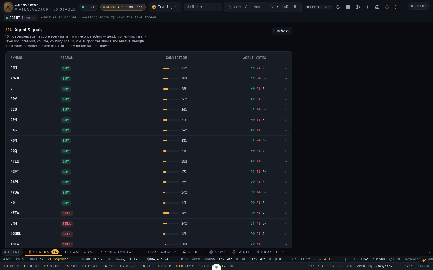433x270 pixels.
Task: Click the CONVICTION column header
Action: pyautogui.click(x=176, y=58)
